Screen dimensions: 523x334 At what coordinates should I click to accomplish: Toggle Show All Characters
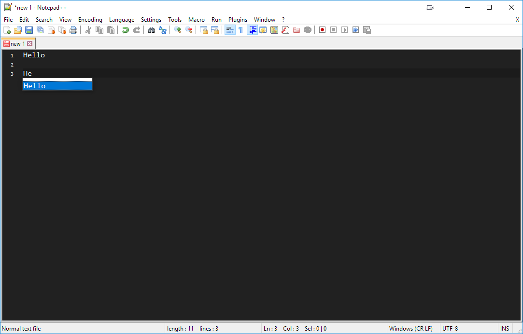[240, 29]
